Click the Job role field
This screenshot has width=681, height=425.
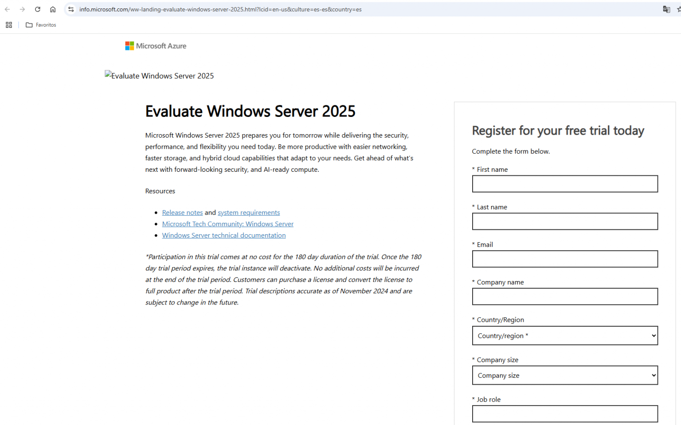point(565,414)
